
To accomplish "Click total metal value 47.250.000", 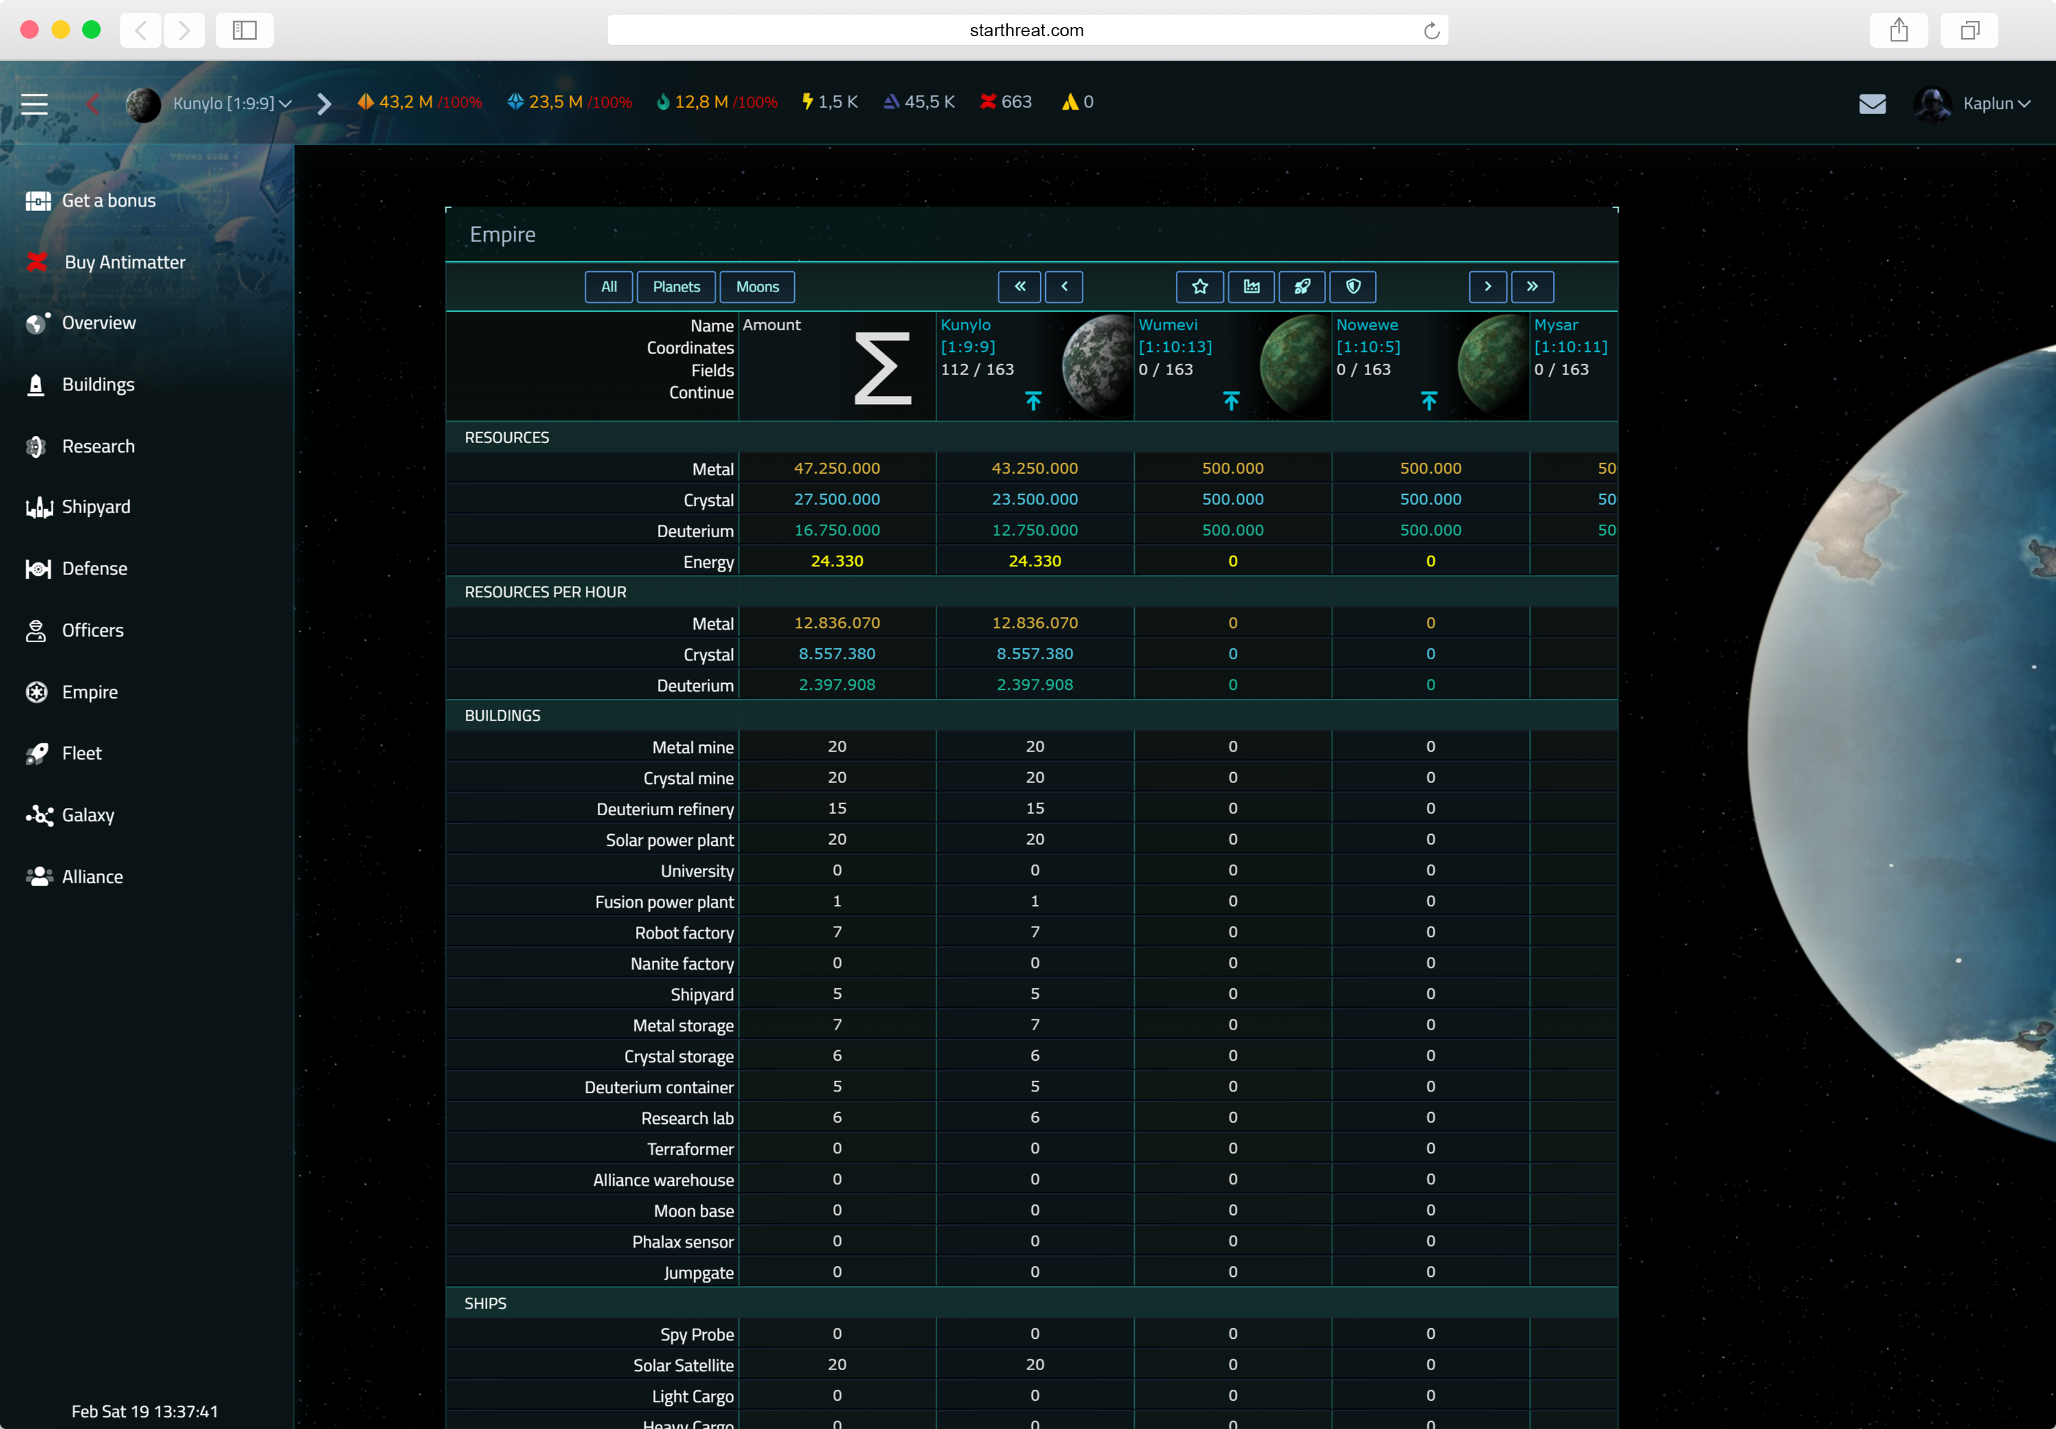I will coord(837,468).
